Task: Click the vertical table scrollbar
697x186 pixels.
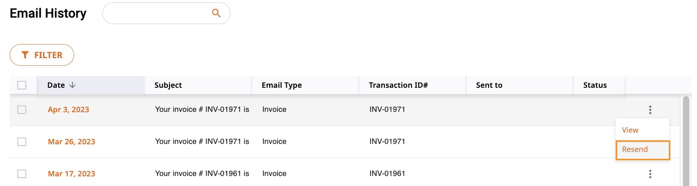Action: 686,140
